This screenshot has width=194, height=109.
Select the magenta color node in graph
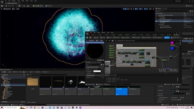click(x=172, y=43)
